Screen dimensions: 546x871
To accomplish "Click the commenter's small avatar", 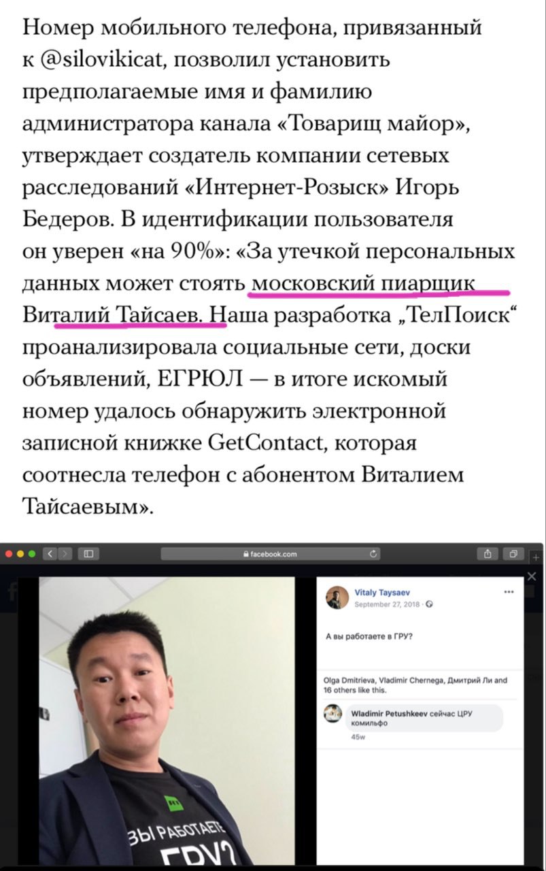I will 332,713.
